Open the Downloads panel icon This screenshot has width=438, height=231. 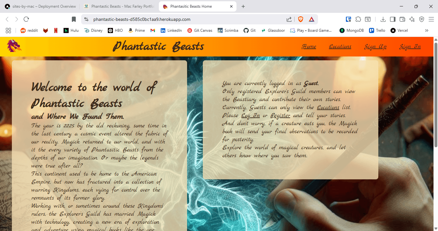[383, 19]
